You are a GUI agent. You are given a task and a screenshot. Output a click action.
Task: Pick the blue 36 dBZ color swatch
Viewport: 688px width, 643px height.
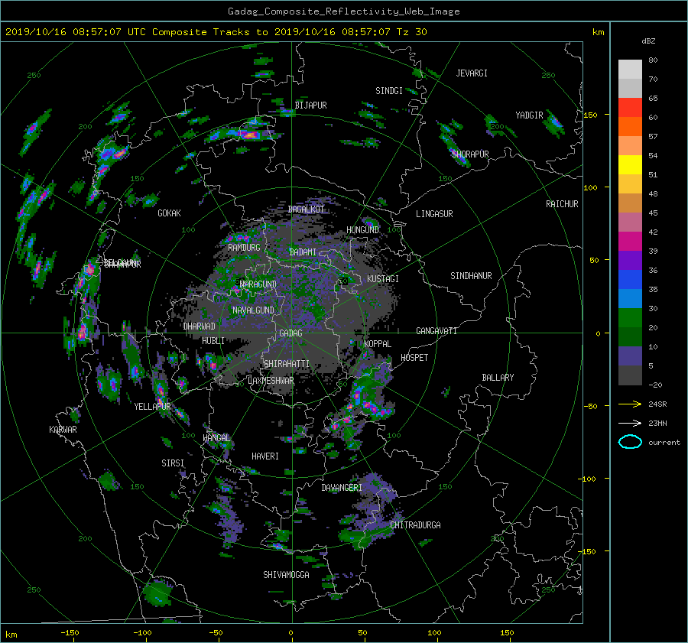(630, 279)
